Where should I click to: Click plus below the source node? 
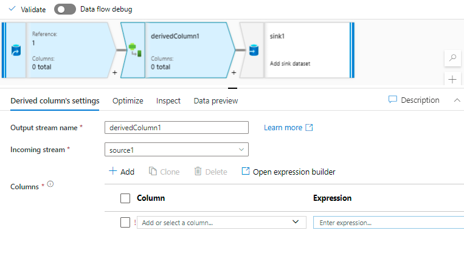(x=115, y=72)
